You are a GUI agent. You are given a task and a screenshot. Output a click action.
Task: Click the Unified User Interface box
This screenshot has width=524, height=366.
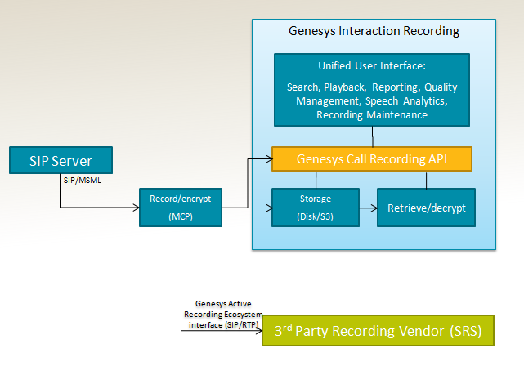[373, 90]
